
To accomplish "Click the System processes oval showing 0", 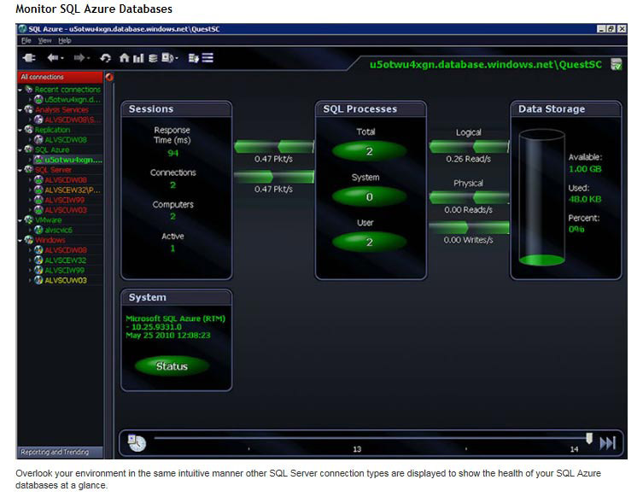I will click(x=369, y=196).
